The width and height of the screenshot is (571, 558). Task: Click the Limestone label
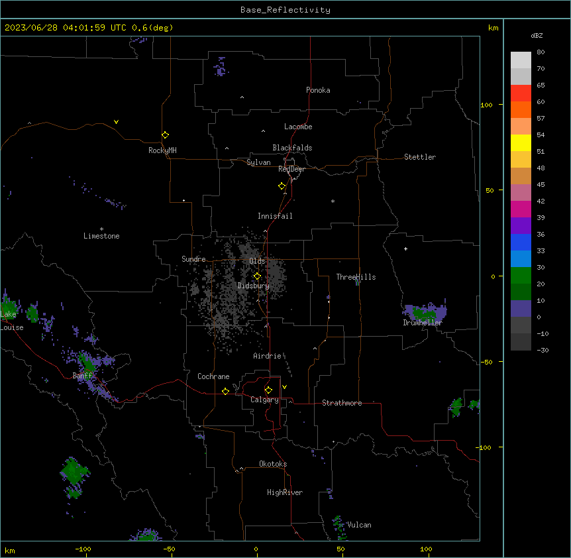pyautogui.click(x=101, y=236)
